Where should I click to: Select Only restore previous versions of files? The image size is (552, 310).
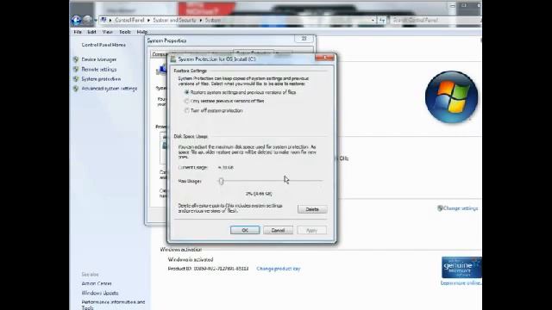[224, 102]
